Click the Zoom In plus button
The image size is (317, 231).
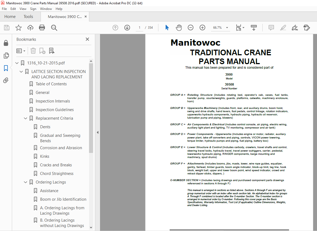click(x=202, y=27)
